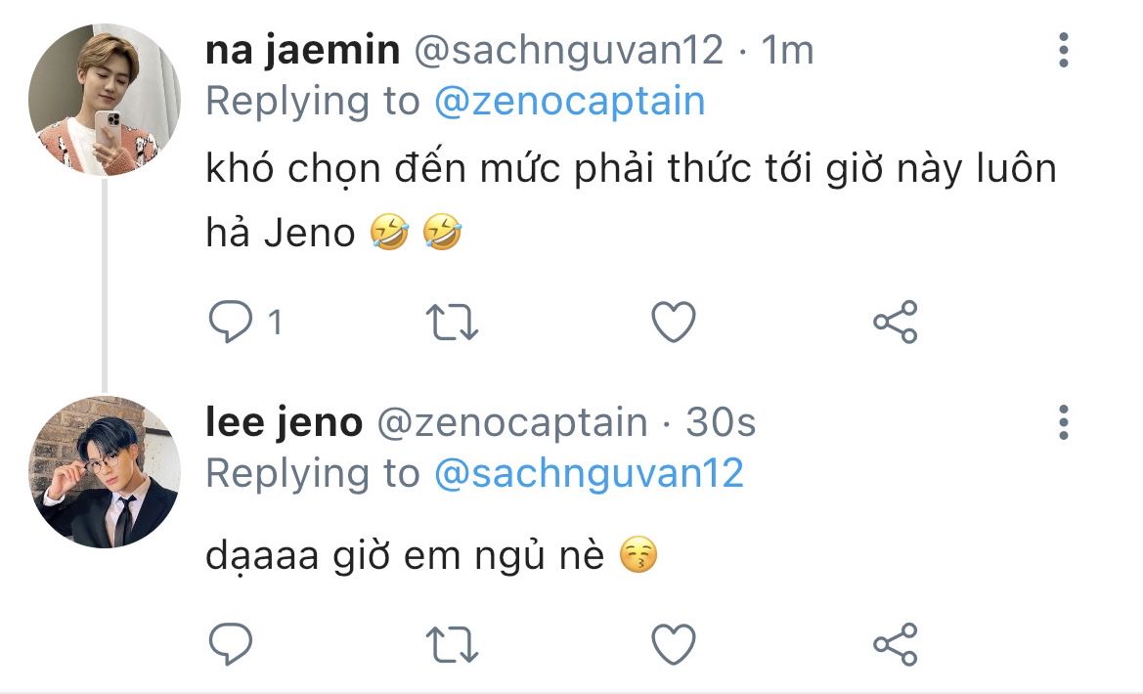Open the gray @sachnguvan12 handle
This screenshot has width=1143, height=694.
point(569,50)
